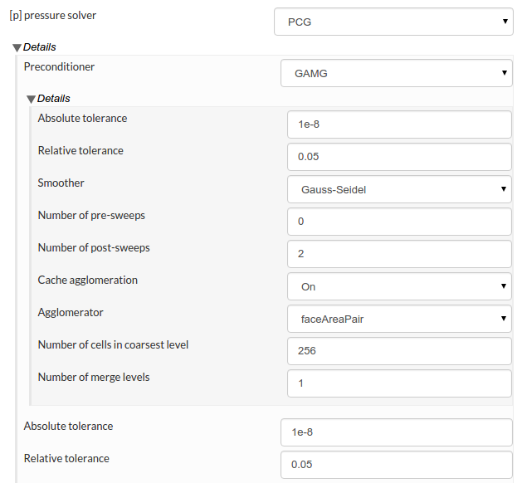Image resolution: width=522 pixels, height=483 pixels.
Task: Collapse the pressure solver Details section
Action: tap(17, 47)
